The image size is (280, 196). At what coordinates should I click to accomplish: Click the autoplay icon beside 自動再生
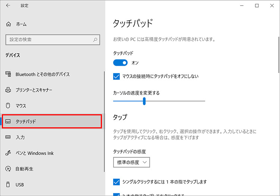8,169
